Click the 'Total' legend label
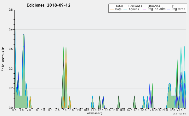 (x=119, y=6)
